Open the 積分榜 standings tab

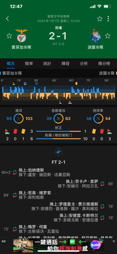(104, 63)
